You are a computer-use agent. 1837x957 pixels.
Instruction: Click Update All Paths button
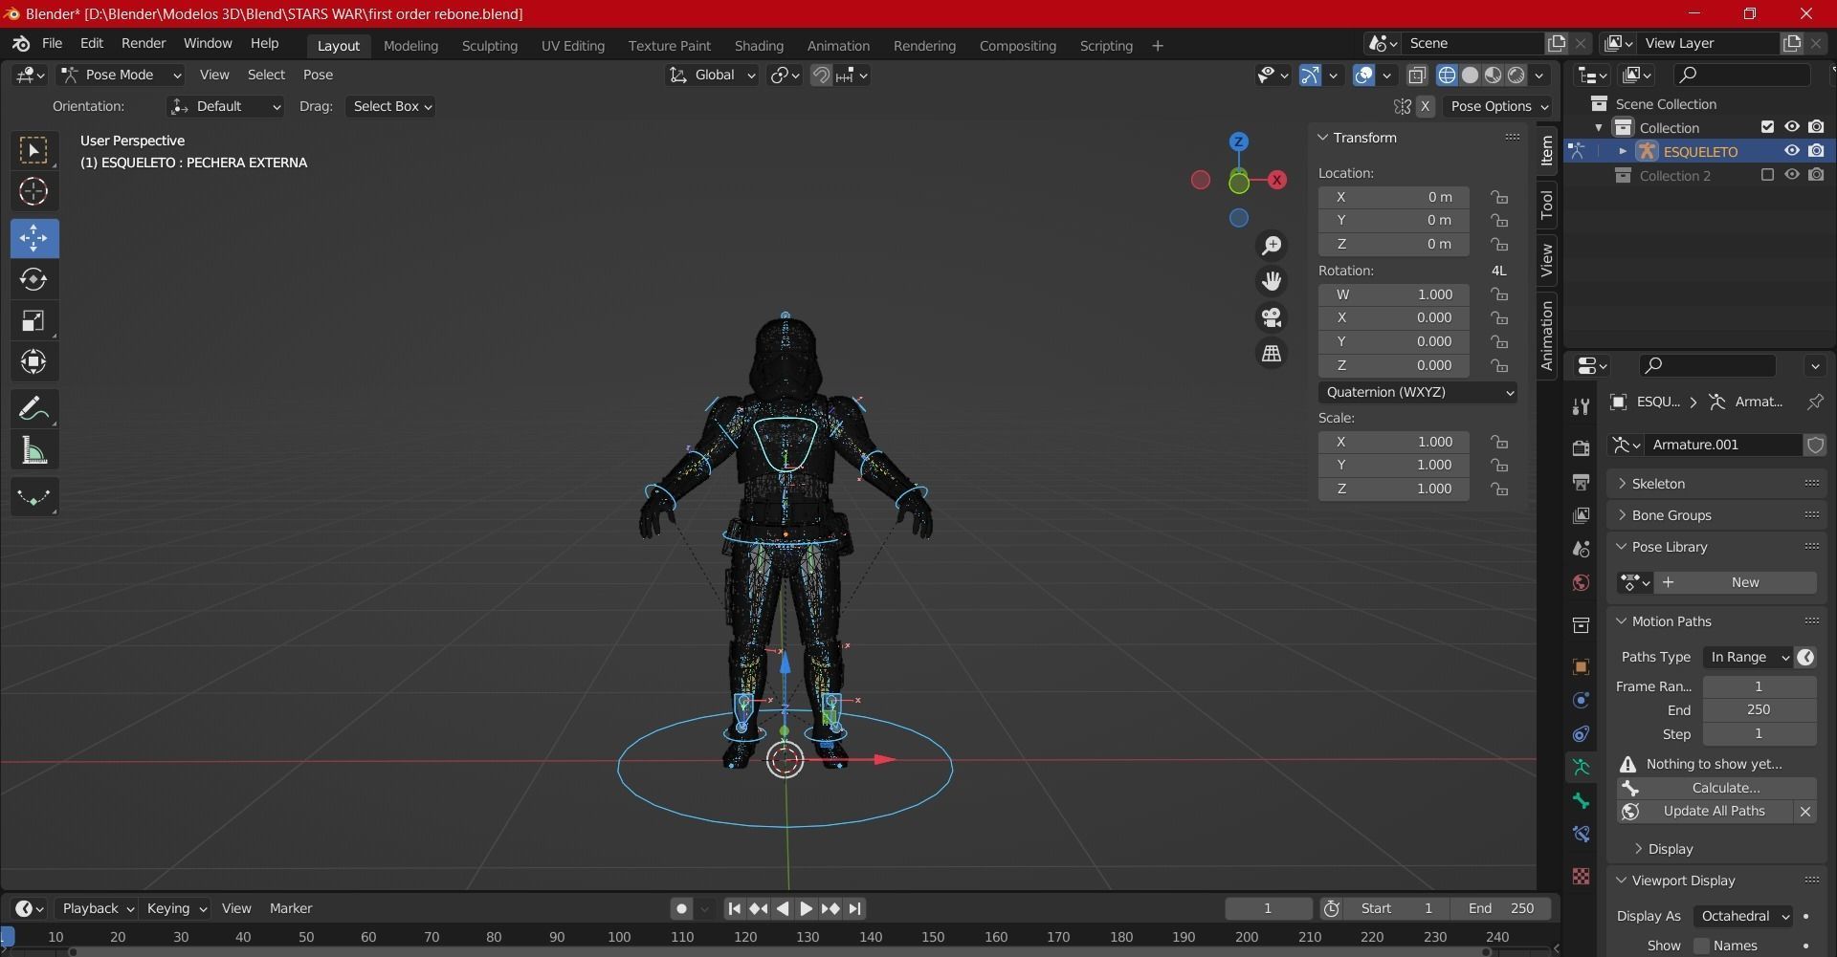pos(1705,811)
